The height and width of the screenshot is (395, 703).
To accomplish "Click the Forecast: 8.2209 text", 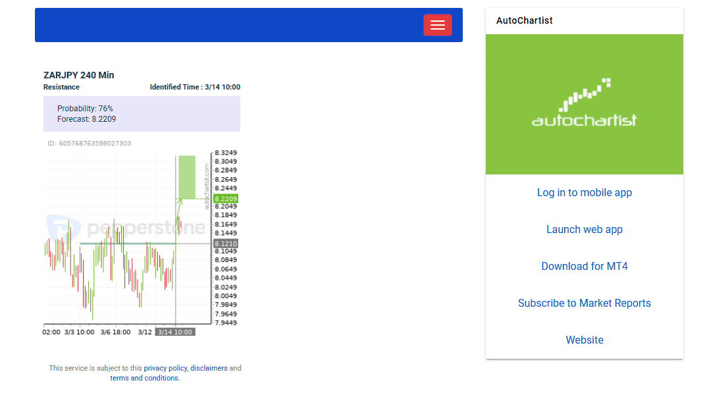I will [x=86, y=119].
